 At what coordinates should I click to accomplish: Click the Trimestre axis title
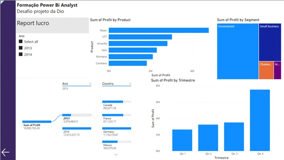pyautogui.click(x=221, y=158)
